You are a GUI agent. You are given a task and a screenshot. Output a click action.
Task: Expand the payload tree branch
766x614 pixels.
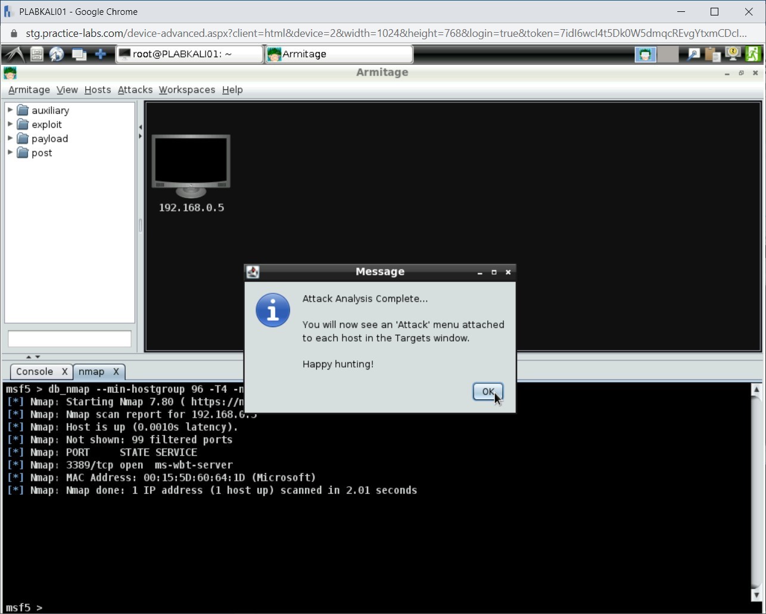click(10, 139)
